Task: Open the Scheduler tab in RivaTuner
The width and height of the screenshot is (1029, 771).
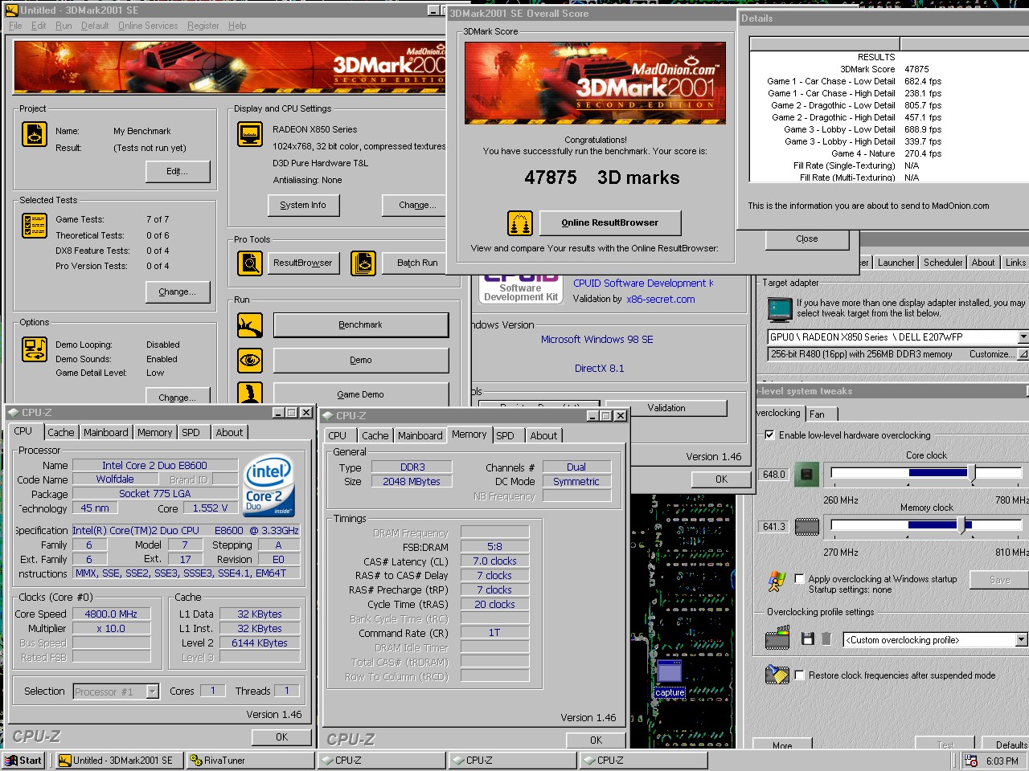Action: (x=943, y=263)
